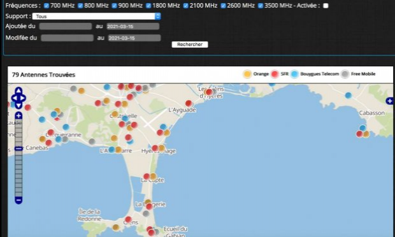The height and width of the screenshot is (237, 395).
Task: Toggle the 1800 MHz checkbox
Action: (148, 6)
